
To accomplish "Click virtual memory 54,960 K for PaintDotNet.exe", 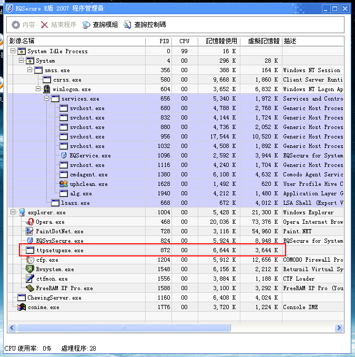I will tap(265, 231).
